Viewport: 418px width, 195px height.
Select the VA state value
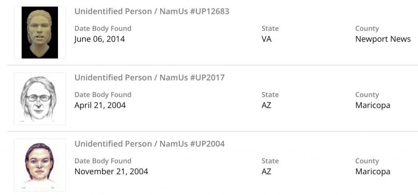click(x=267, y=39)
